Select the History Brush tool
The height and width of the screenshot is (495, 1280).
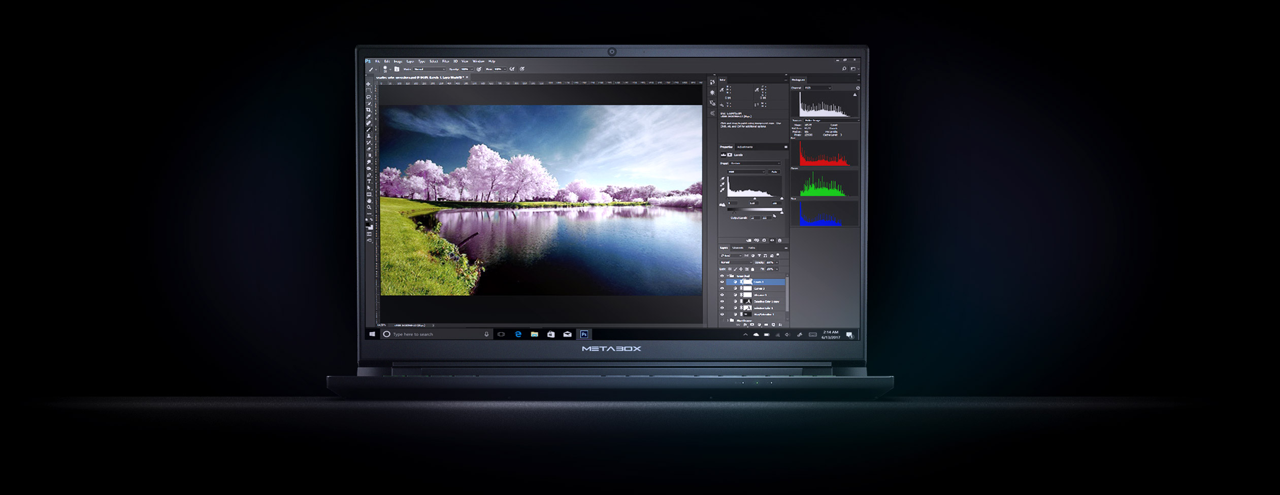click(369, 143)
